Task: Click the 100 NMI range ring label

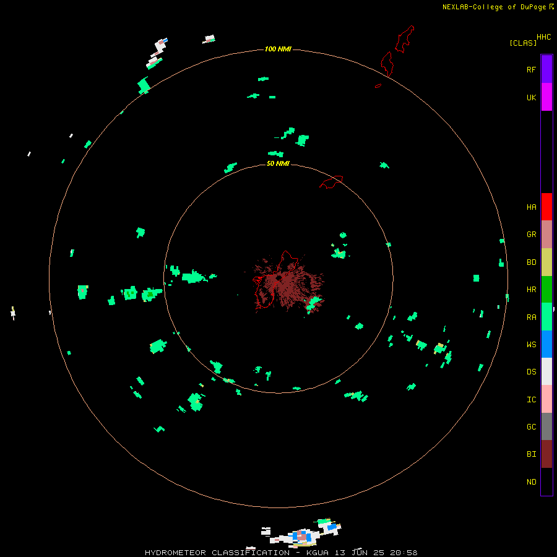Action: click(x=278, y=49)
